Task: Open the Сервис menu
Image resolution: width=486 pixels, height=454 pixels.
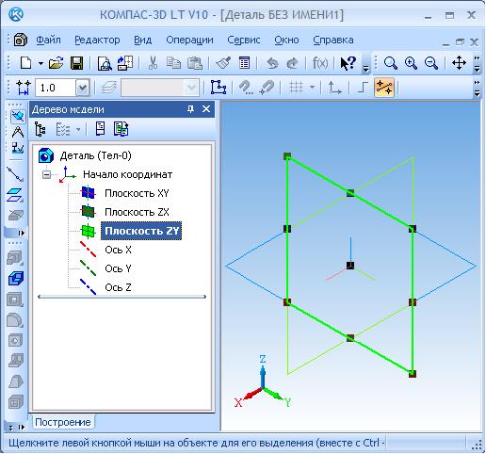Action: pos(244,40)
